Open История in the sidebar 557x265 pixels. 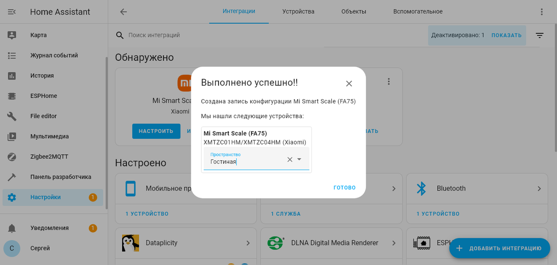[x=52, y=76]
